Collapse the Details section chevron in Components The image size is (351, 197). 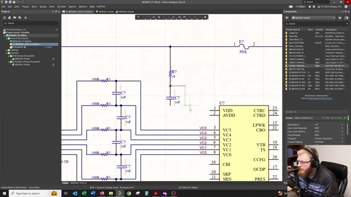click(x=345, y=118)
